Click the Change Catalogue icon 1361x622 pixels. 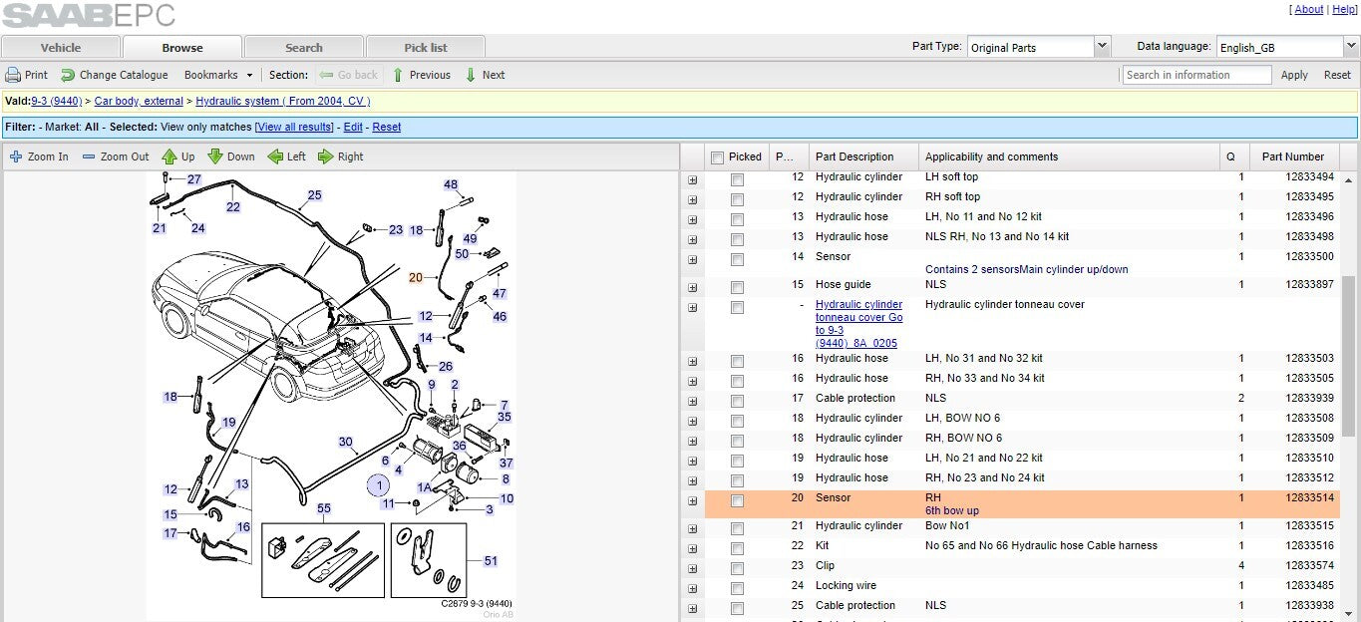pyautogui.click(x=68, y=75)
